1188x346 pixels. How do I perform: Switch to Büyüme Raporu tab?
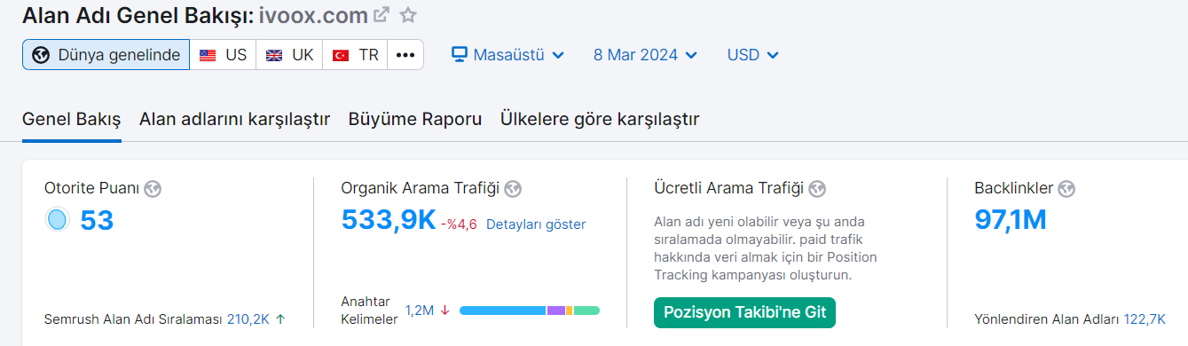pyautogui.click(x=415, y=119)
